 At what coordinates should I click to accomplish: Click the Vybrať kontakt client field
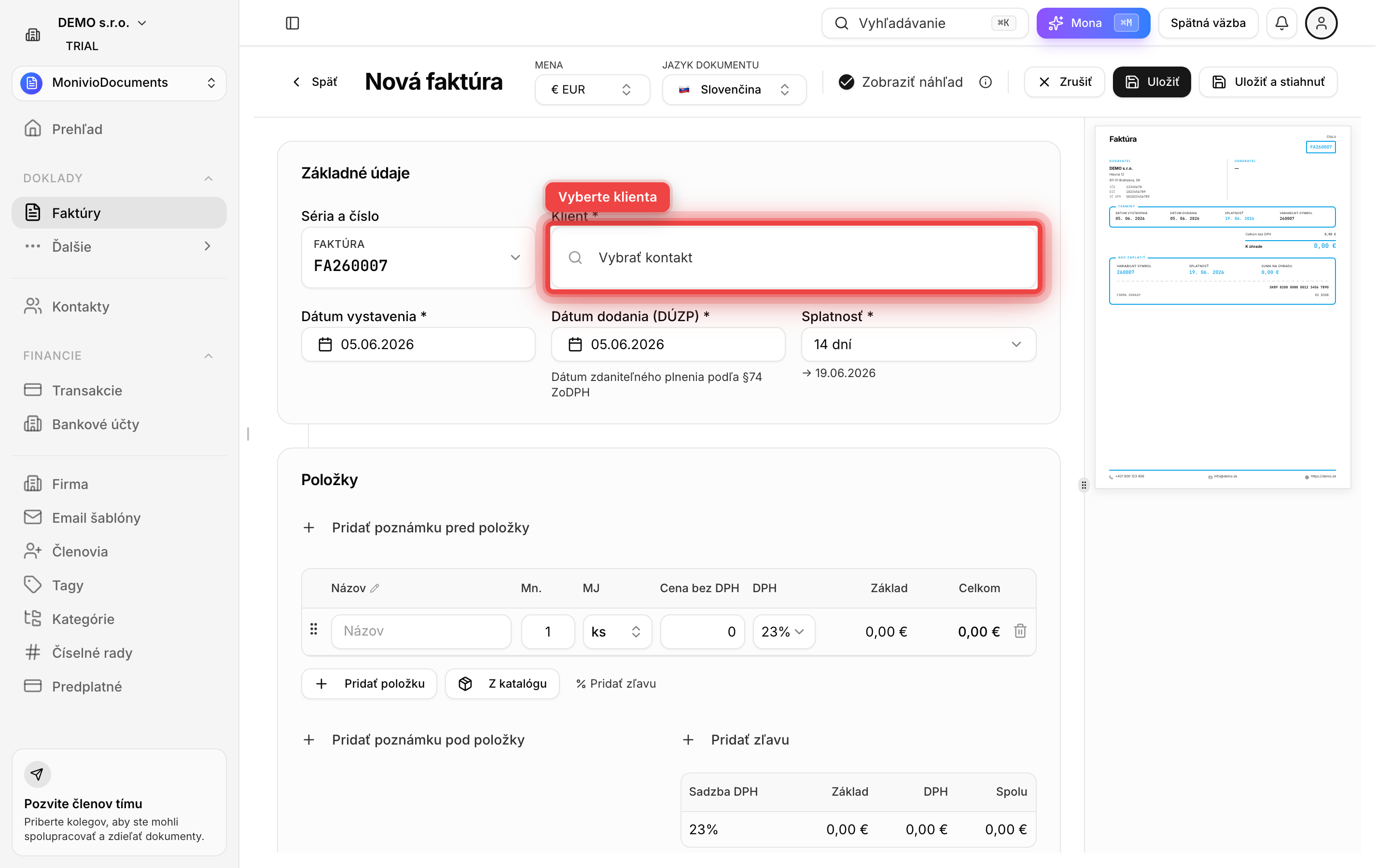pos(794,258)
